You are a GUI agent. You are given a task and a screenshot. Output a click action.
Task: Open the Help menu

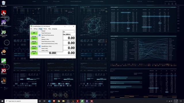49,29
